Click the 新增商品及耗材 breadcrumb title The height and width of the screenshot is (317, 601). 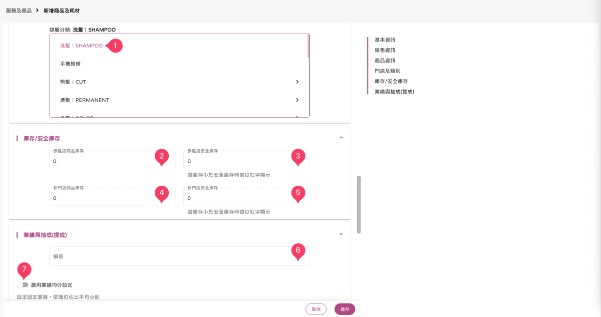[62, 11]
